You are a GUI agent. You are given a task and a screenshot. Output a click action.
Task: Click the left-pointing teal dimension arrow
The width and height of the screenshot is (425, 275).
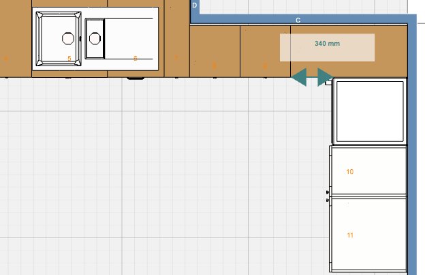point(299,77)
